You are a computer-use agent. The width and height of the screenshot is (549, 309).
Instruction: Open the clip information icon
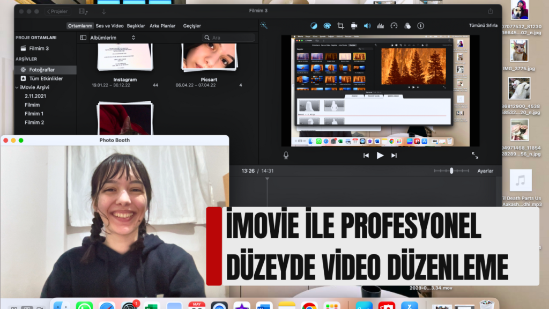[x=420, y=26]
